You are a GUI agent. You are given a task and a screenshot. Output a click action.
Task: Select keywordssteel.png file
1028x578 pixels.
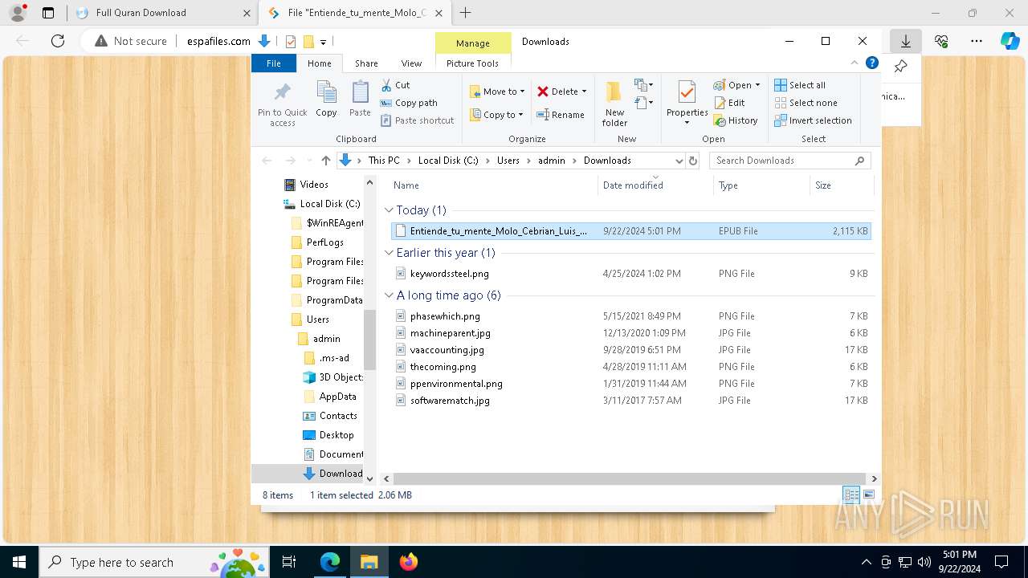(630, 274)
